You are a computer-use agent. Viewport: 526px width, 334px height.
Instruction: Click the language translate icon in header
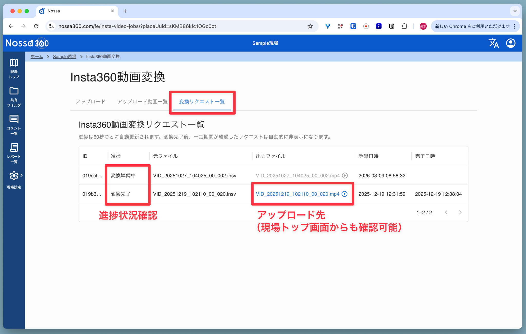(x=493, y=43)
